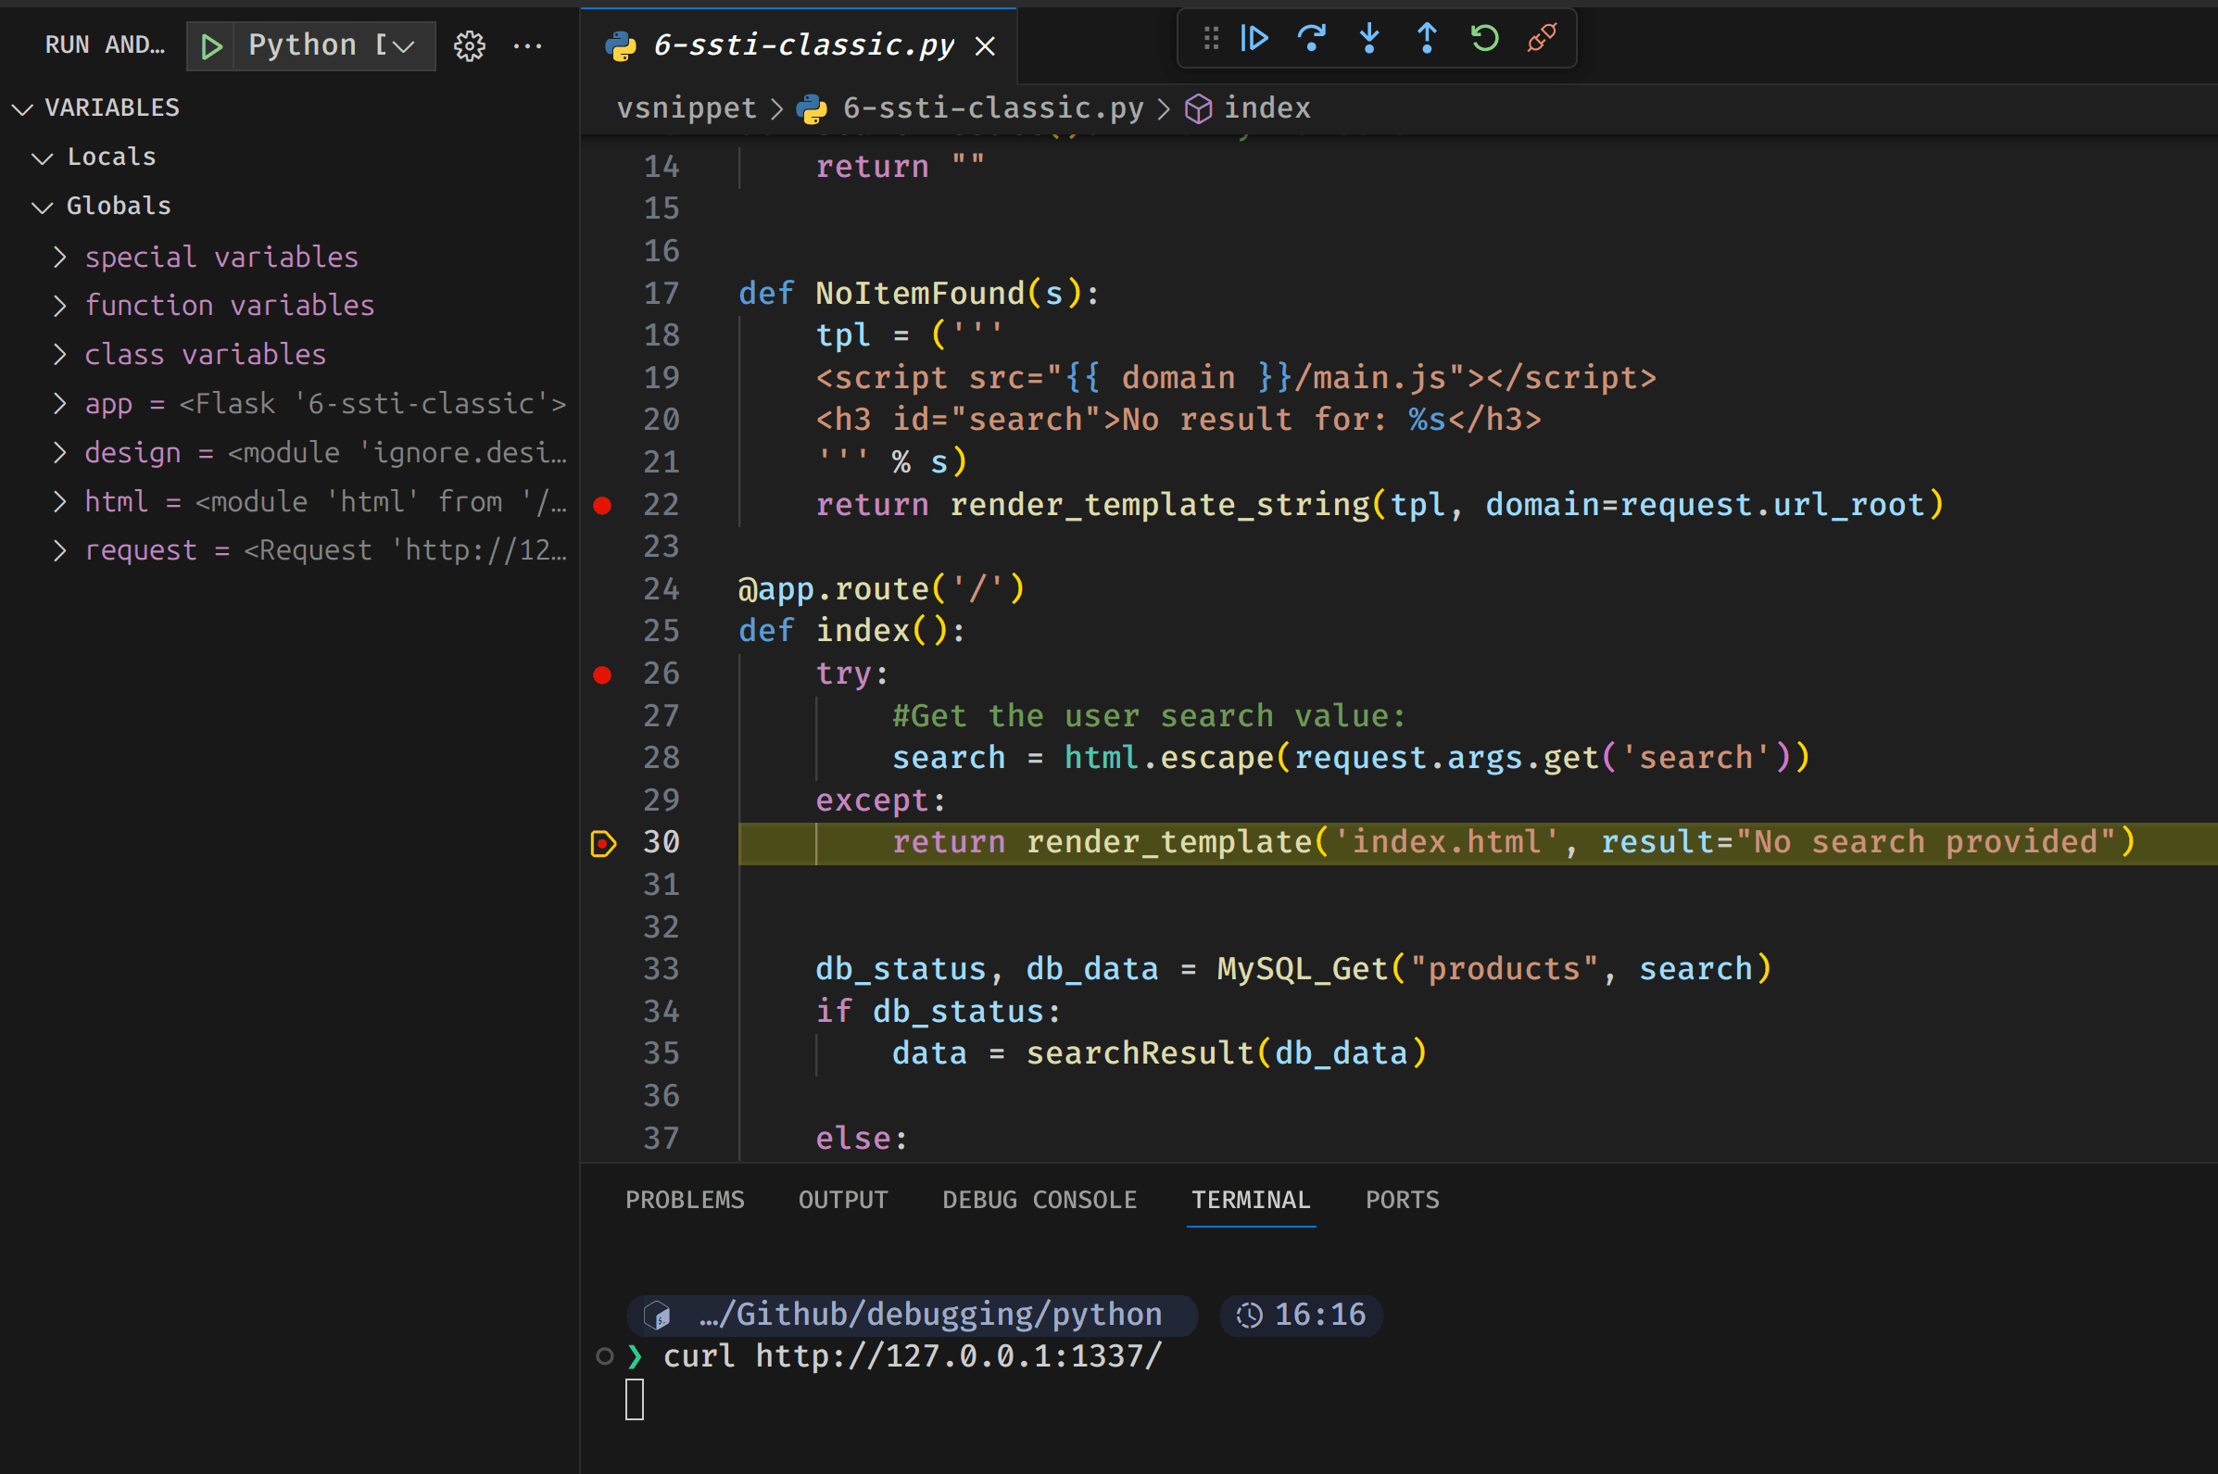Open the Problems panel tab
This screenshot has width=2218, height=1474.
coord(684,1201)
